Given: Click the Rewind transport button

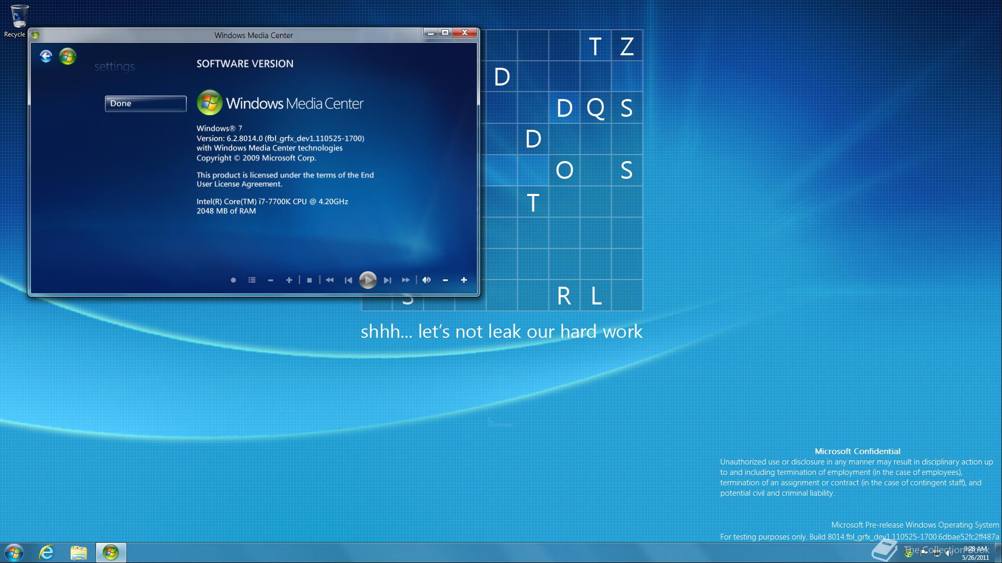Looking at the screenshot, I should (330, 280).
